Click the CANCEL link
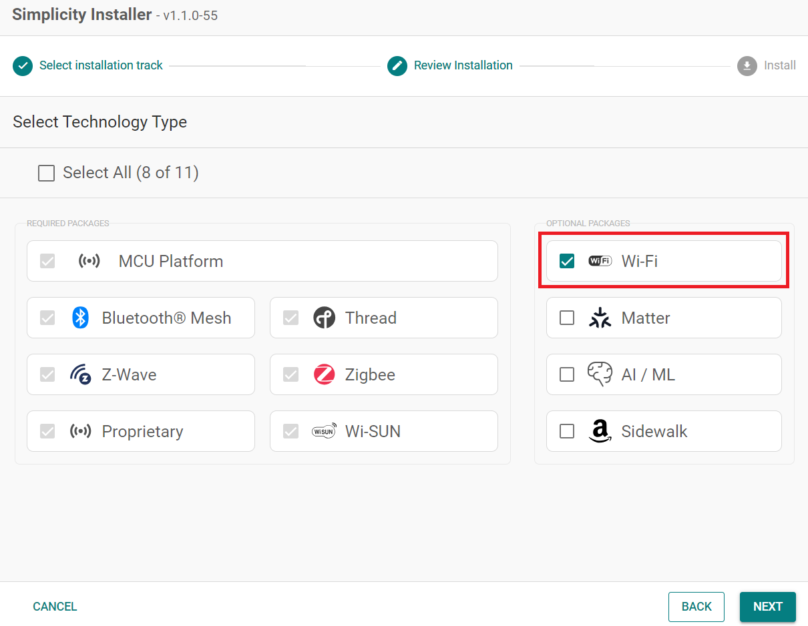 [x=55, y=607]
